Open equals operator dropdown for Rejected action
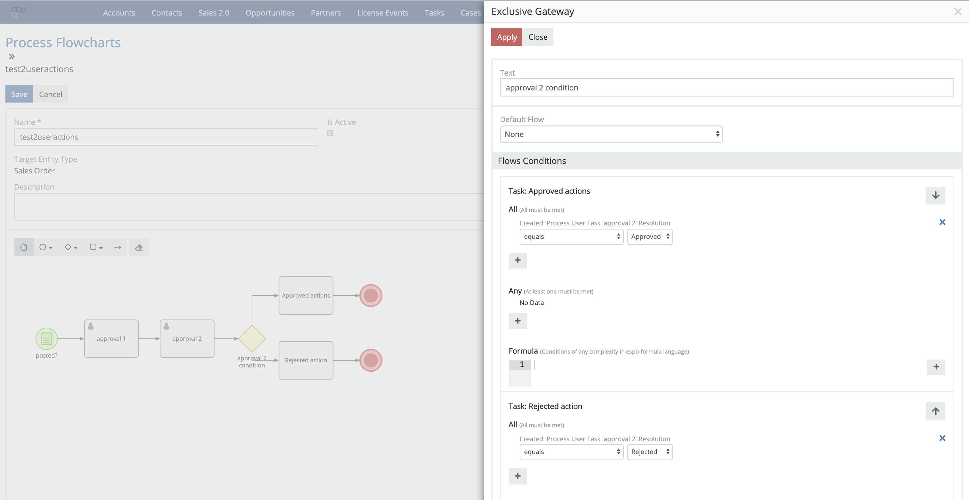The image size is (969, 500). tap(571, 452)
